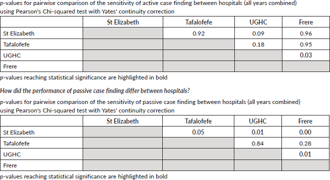The width and height of the screenshot is (330, 180).
Task: Click the 0.84 value in passive table
Action: click(257, 143)
